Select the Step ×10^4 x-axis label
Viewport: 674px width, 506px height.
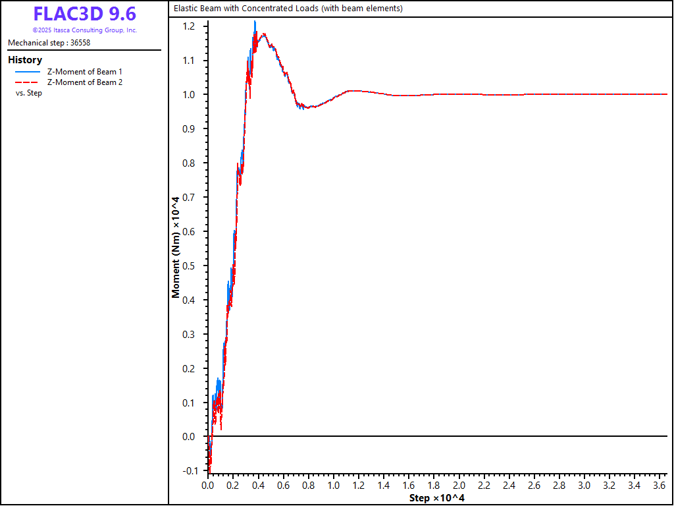436,497
